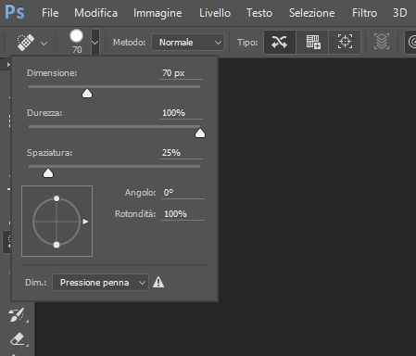Click the Metodo label in options bar
416x356 pixels.
[129, 43]
